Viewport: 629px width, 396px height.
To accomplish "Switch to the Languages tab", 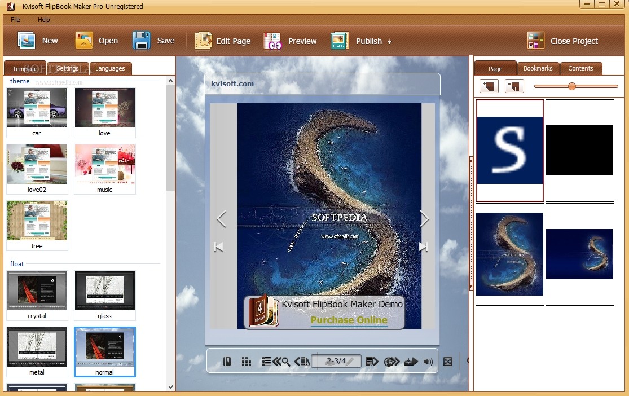I will coord(110,68).
